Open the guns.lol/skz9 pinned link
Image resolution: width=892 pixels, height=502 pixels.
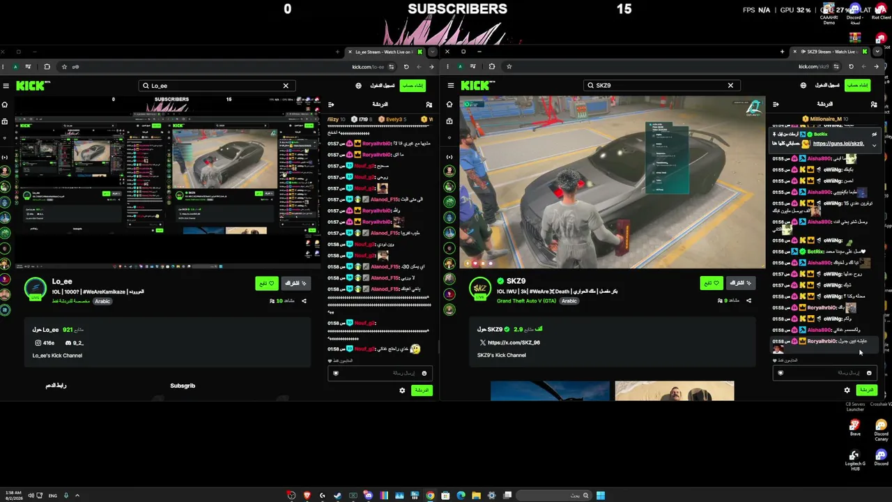tap(838, 144)
